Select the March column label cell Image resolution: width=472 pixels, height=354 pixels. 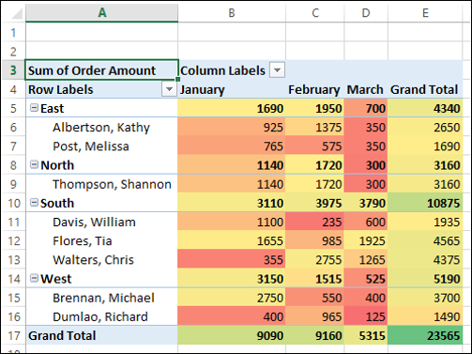(x=366, y=89)
